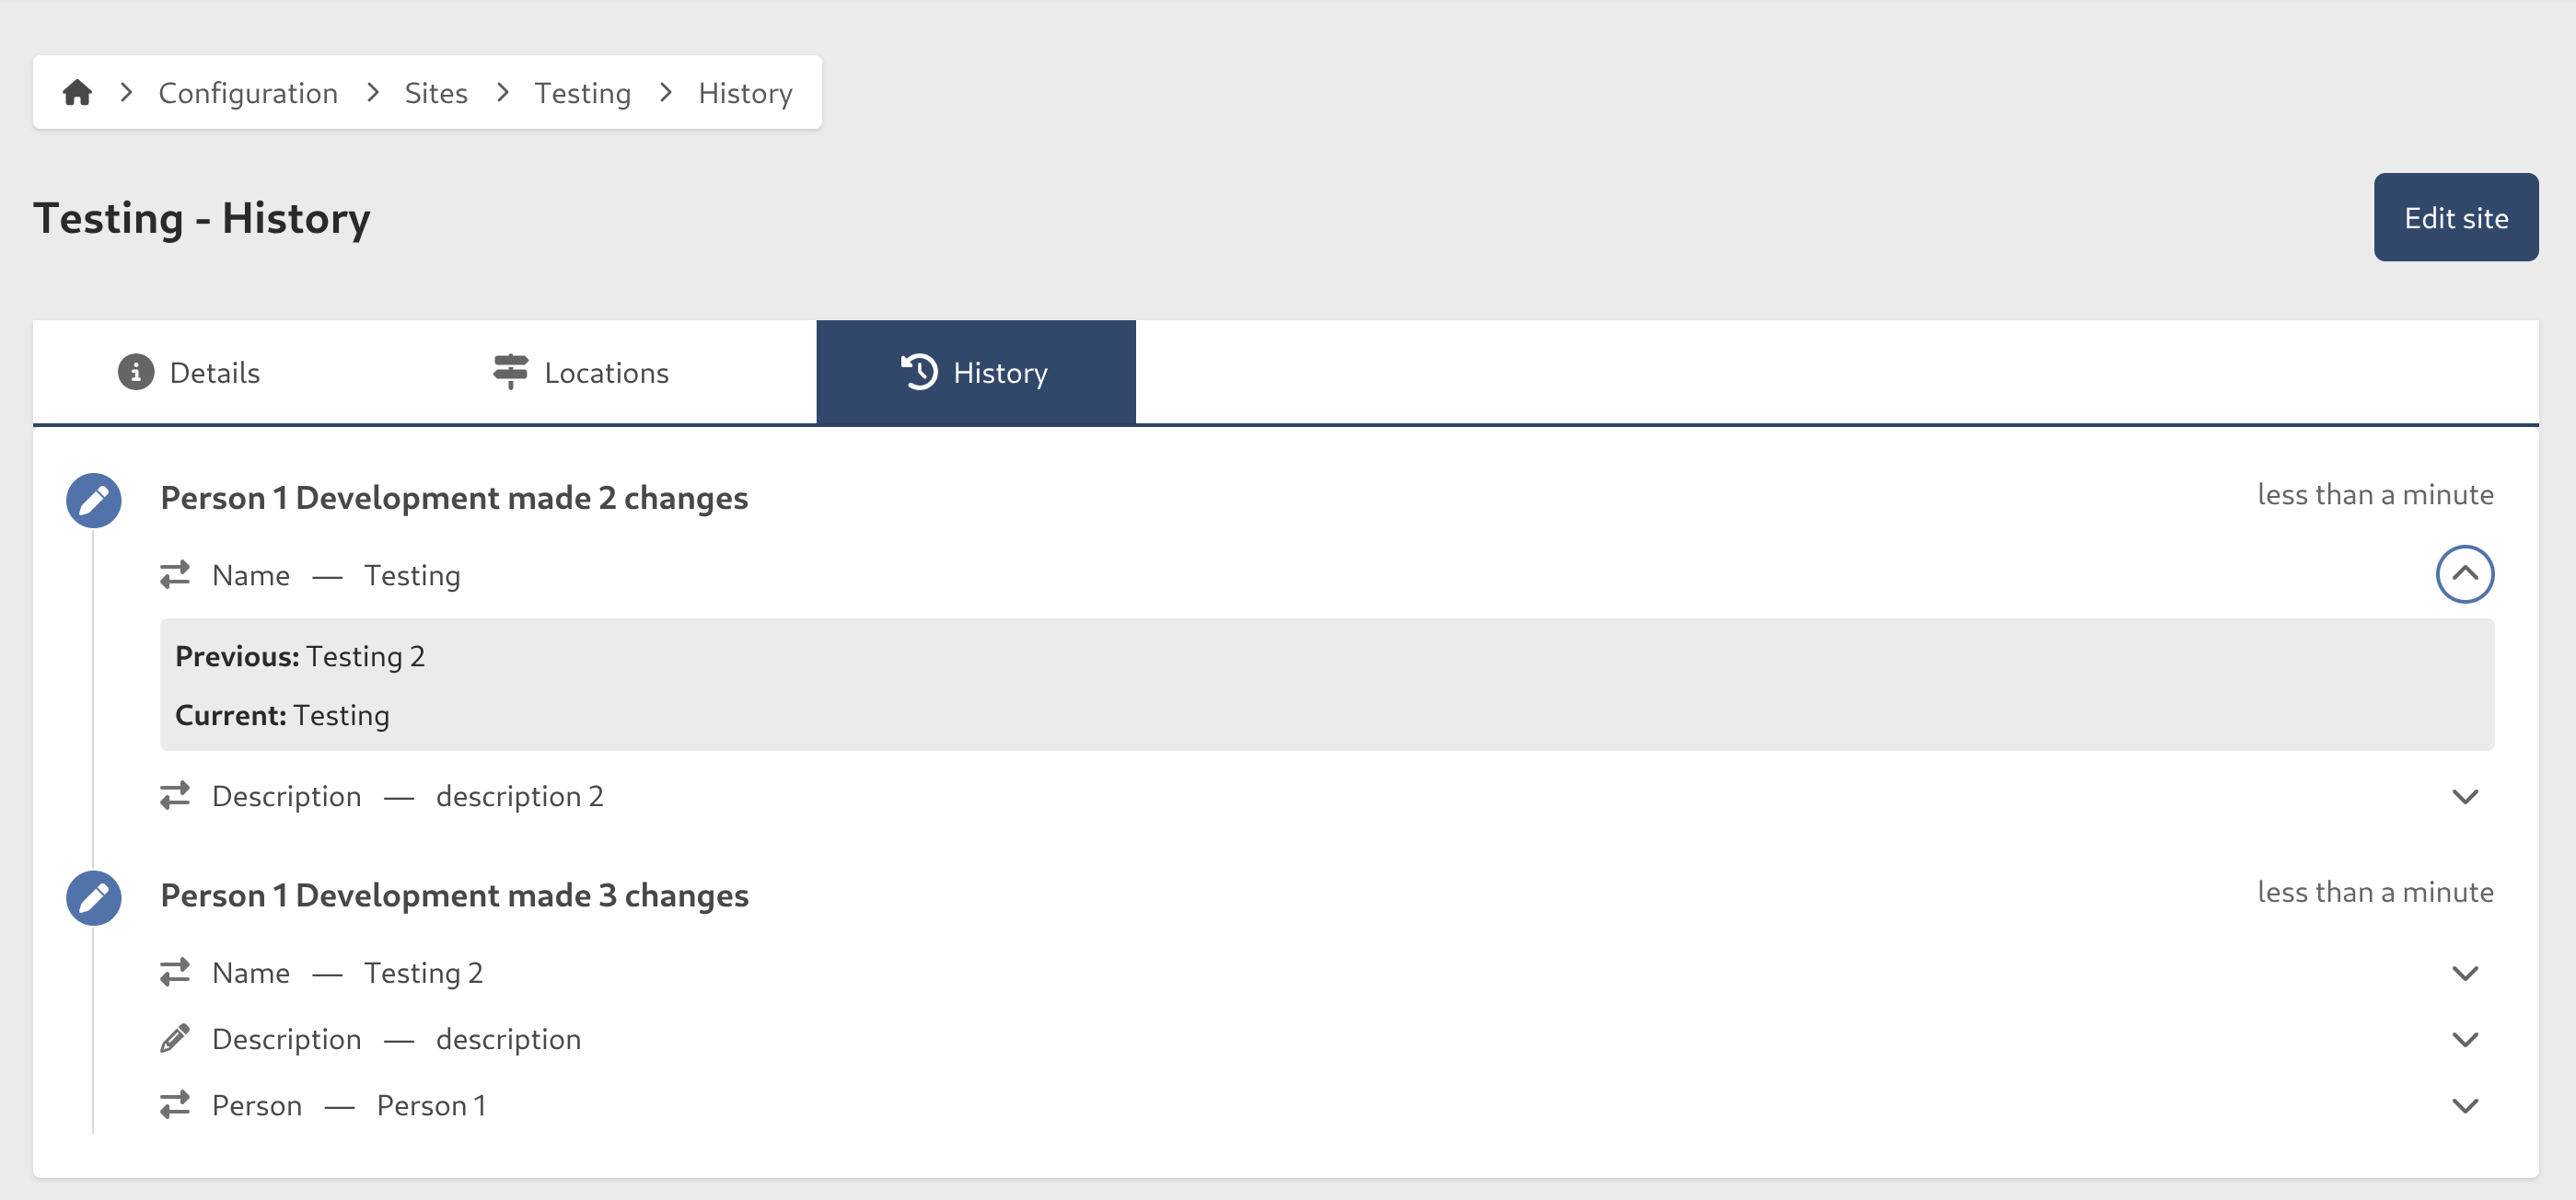
Task: Select the pencil icon beside Person 1's 3 changes
Action: [92, 897]
